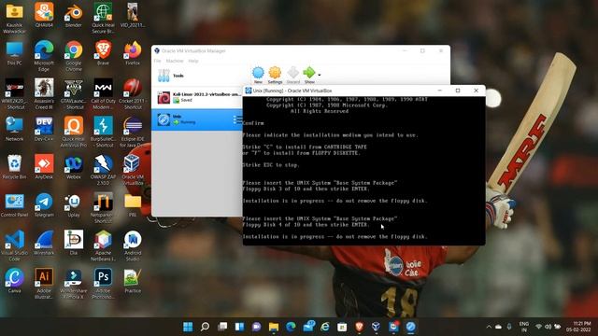This screenshot has height=336, width=598.
Task: Select the Cricket 2011 desktop shortcut
Action: coord(133,93)
